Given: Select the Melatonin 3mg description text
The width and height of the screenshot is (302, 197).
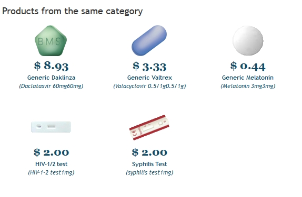Looking at the screenshot, I should point(248,86).
